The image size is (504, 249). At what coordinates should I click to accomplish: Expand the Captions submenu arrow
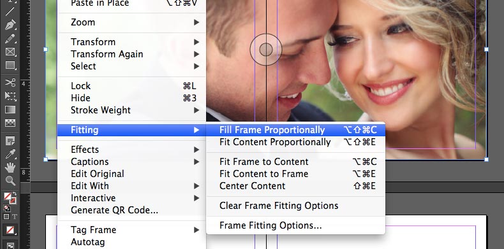pos(196,162)
